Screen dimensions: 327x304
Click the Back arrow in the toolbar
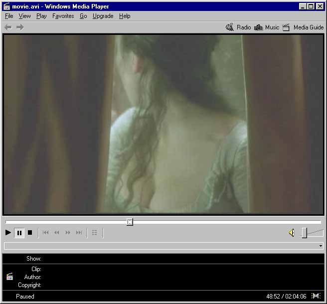coord(8,27)
